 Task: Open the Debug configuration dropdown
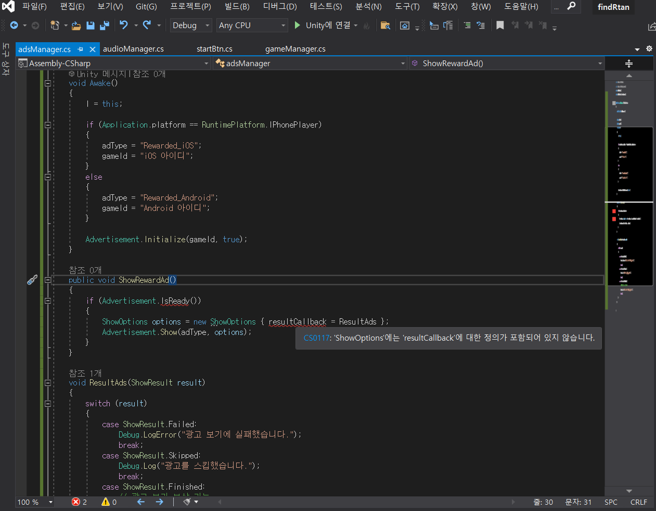pos(191,26)
